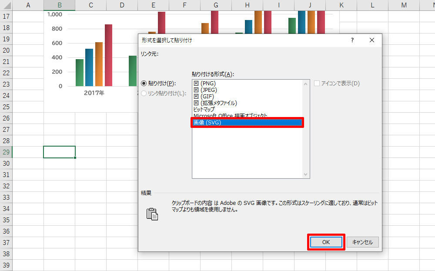
Task: Click the format list scroll up arrow
Action: [305, 84]
